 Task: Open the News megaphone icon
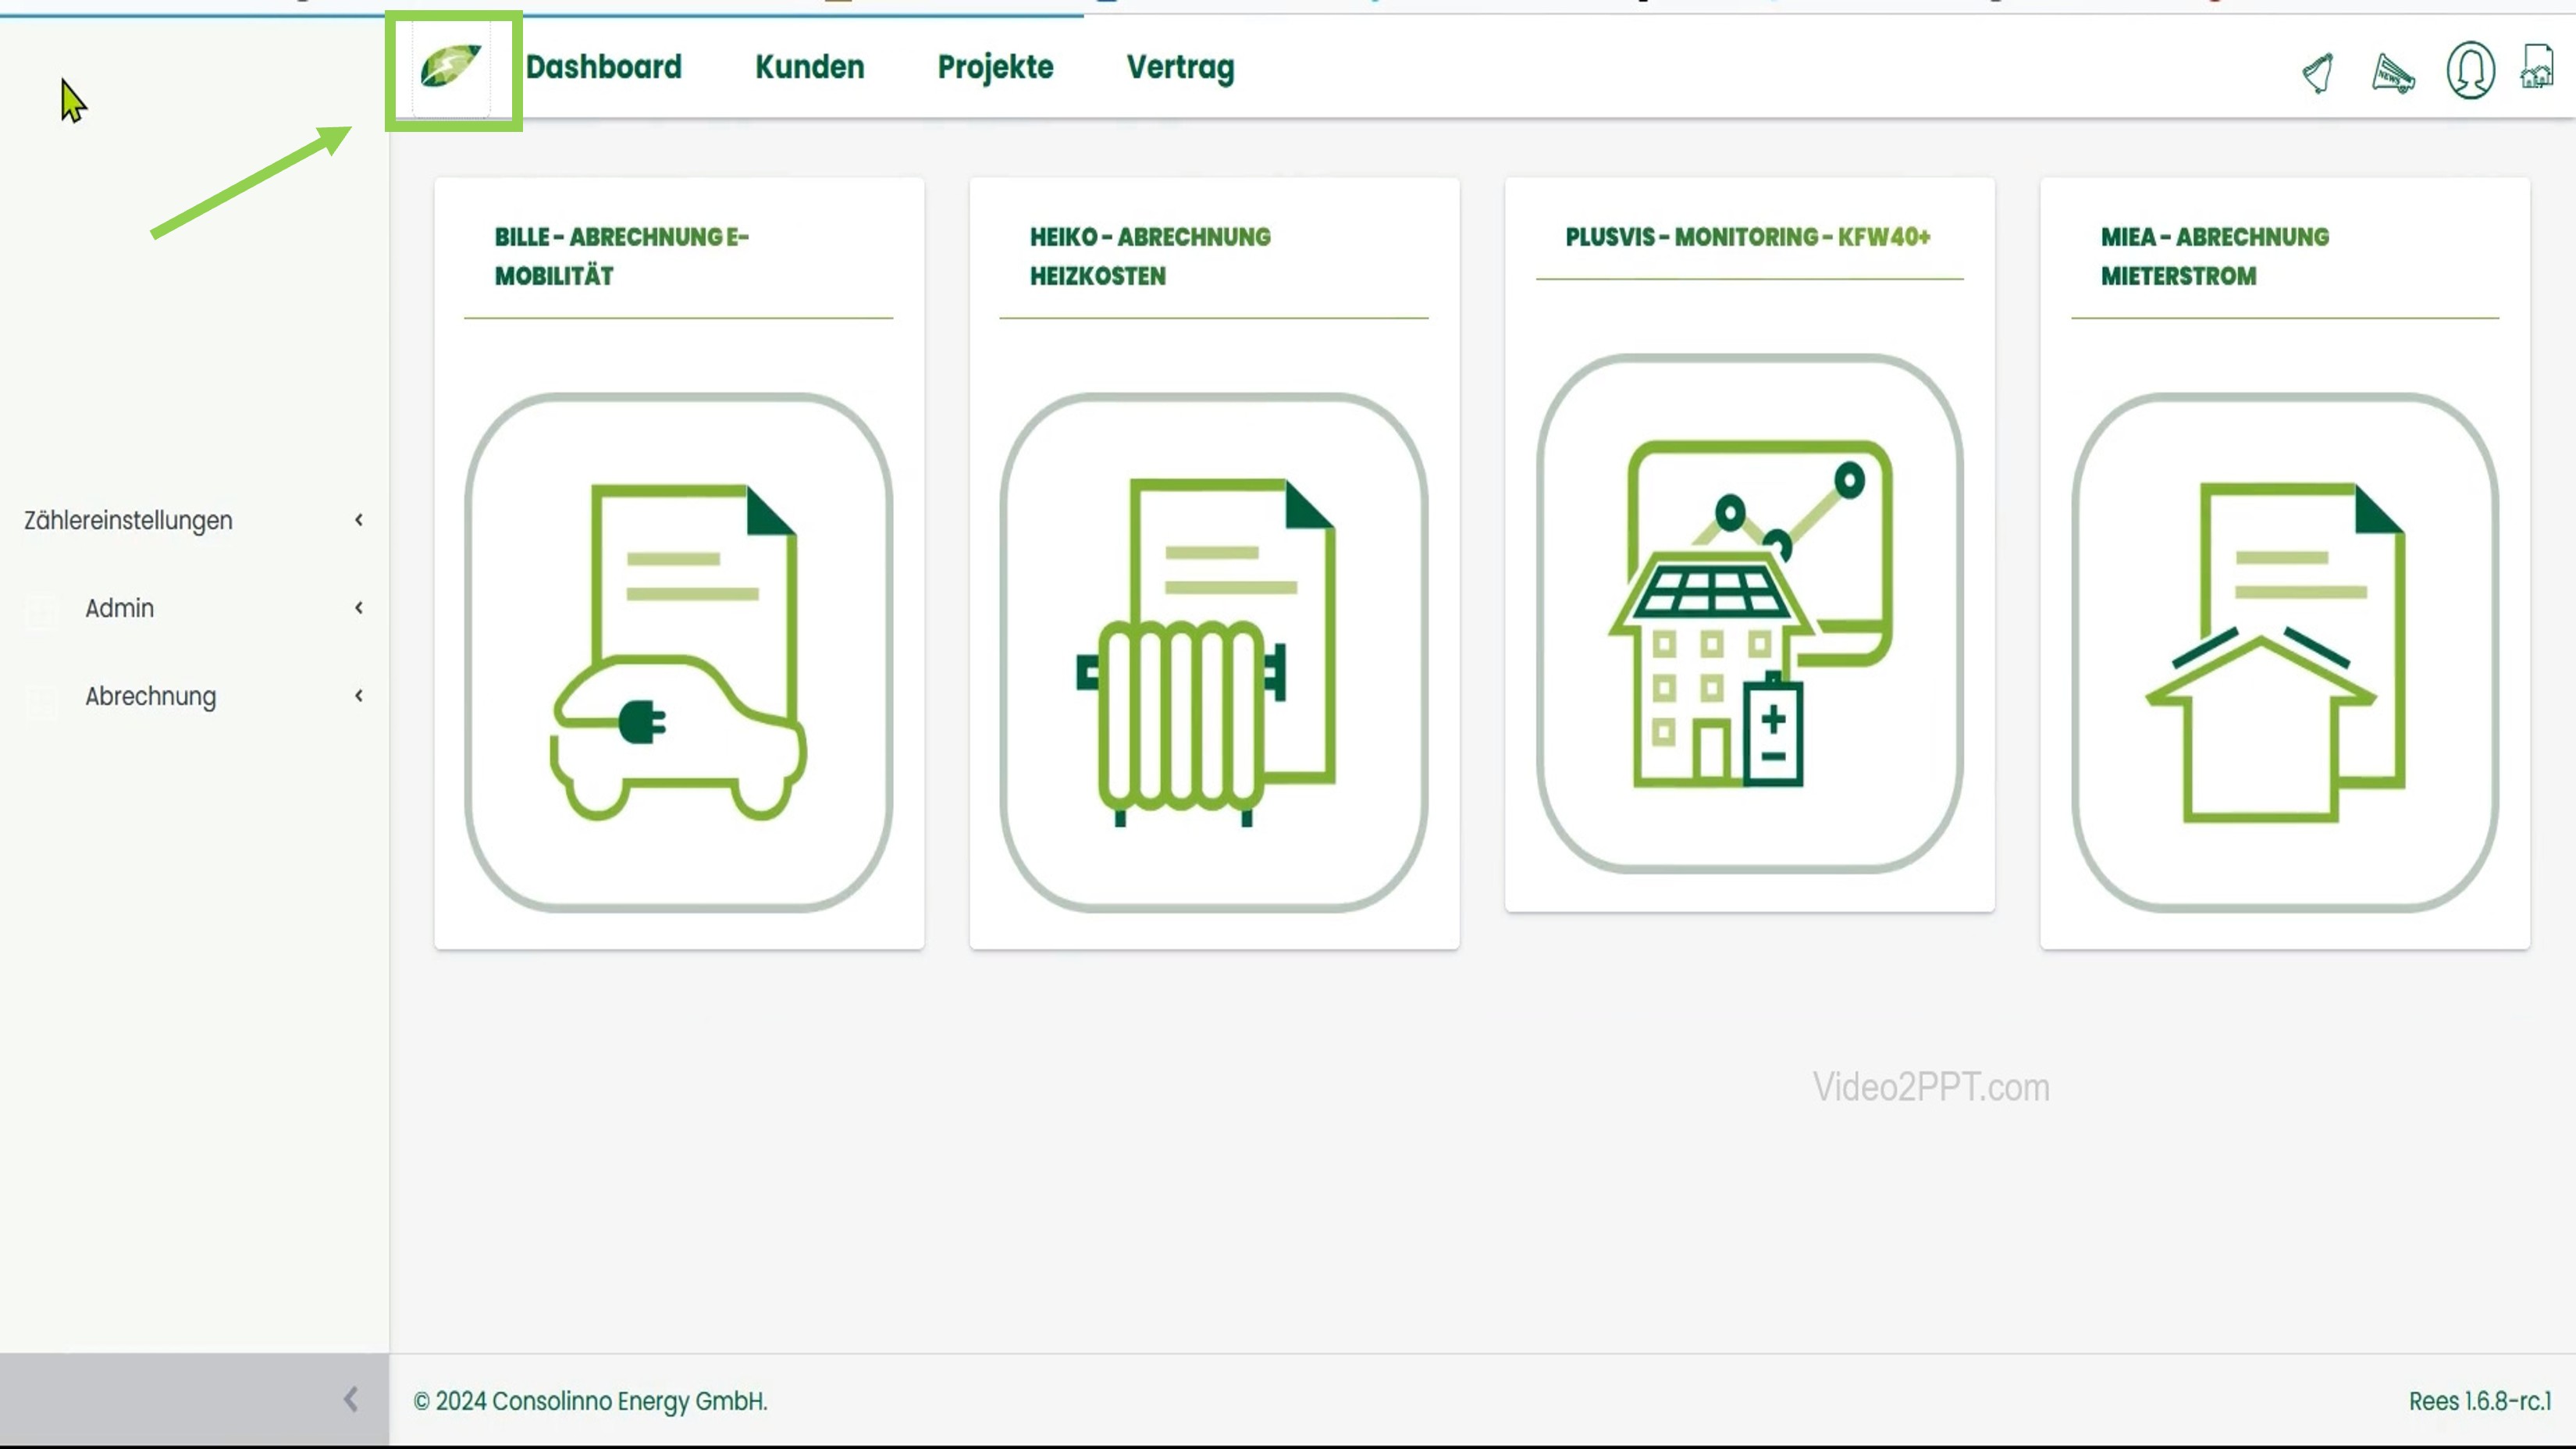(x=2393, y=72)
